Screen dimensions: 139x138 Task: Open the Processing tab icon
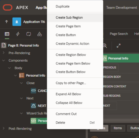(28, 34)
